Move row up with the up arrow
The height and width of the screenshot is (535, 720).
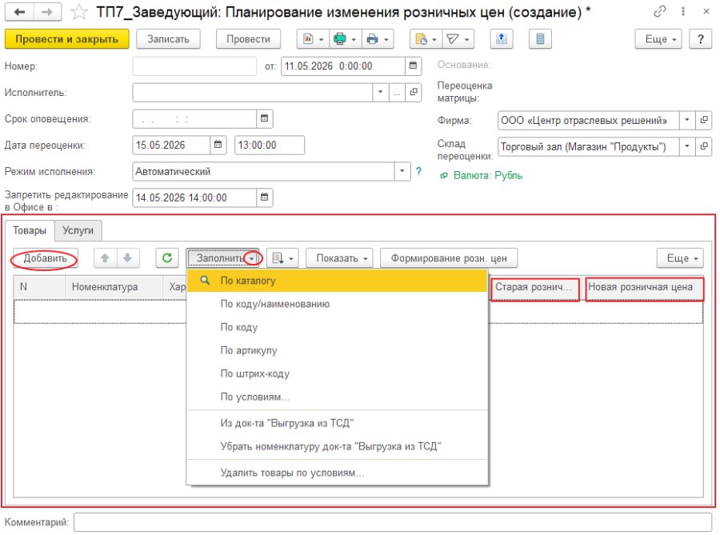105,258
